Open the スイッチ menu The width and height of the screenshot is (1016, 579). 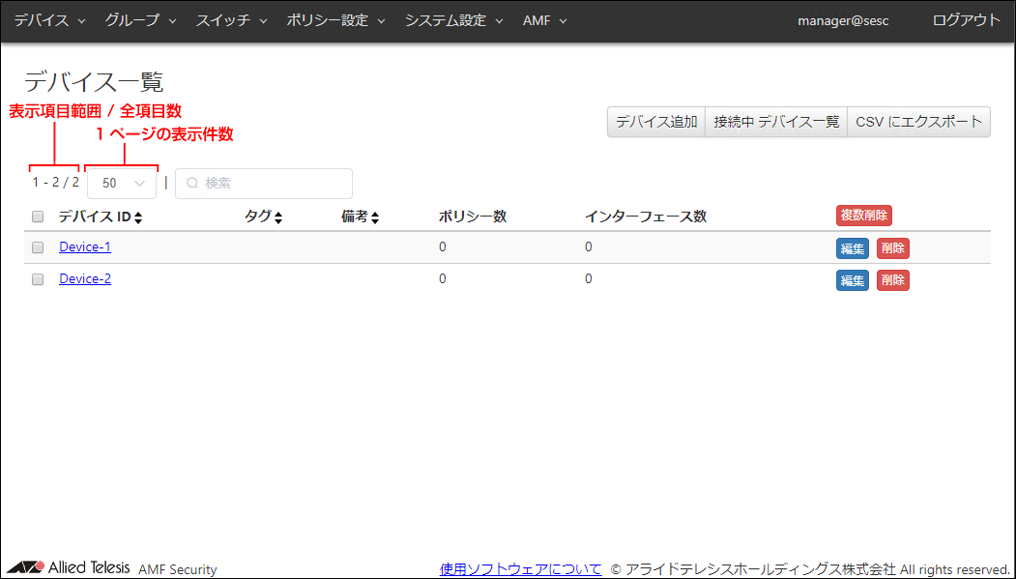click(231, 20)
